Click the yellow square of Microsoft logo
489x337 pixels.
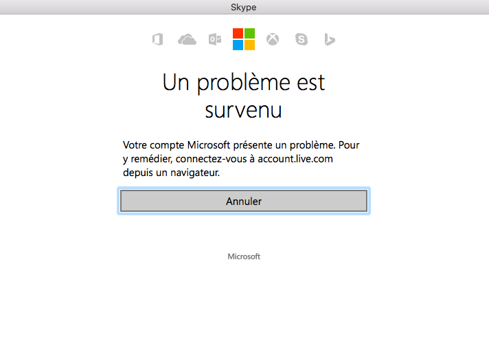click(x=249, y=45)
